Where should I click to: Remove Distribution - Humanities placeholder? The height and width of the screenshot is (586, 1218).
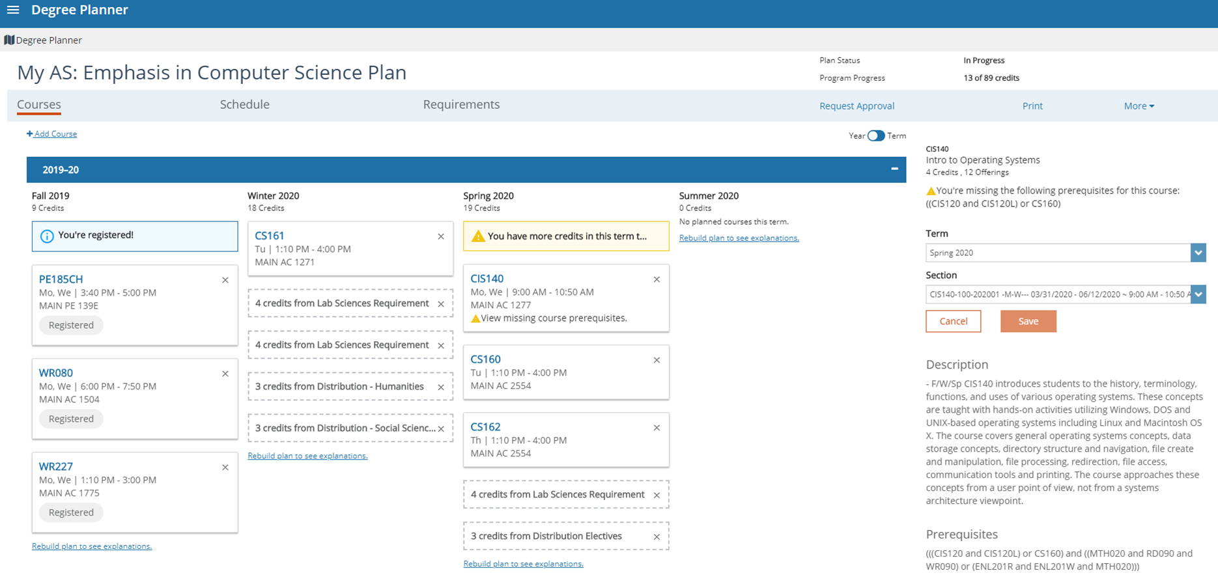click(x=441, y=387)
